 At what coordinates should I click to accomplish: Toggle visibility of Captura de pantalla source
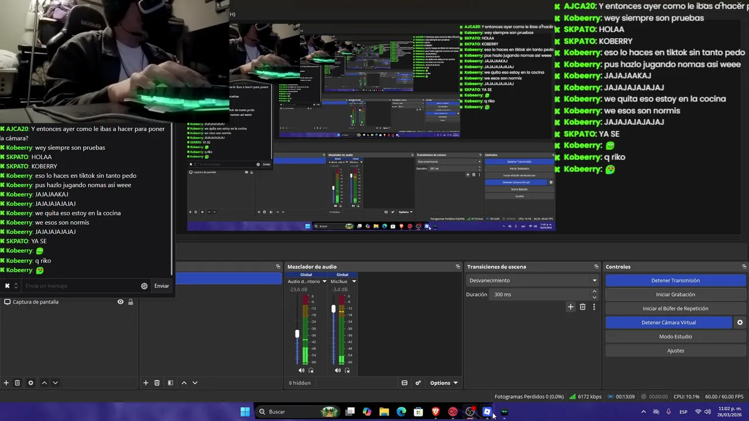coord(121,302)
